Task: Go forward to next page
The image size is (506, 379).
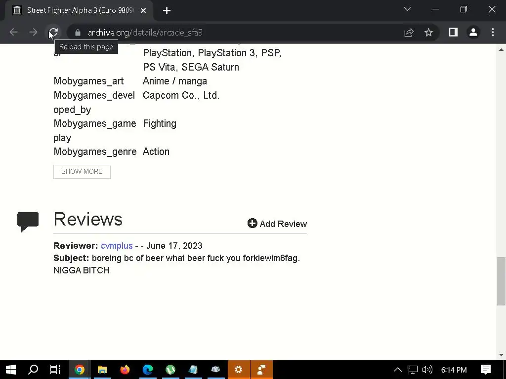Action: pos(33,32)
